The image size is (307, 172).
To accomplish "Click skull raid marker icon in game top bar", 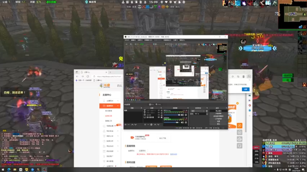I will click(139, 6).
